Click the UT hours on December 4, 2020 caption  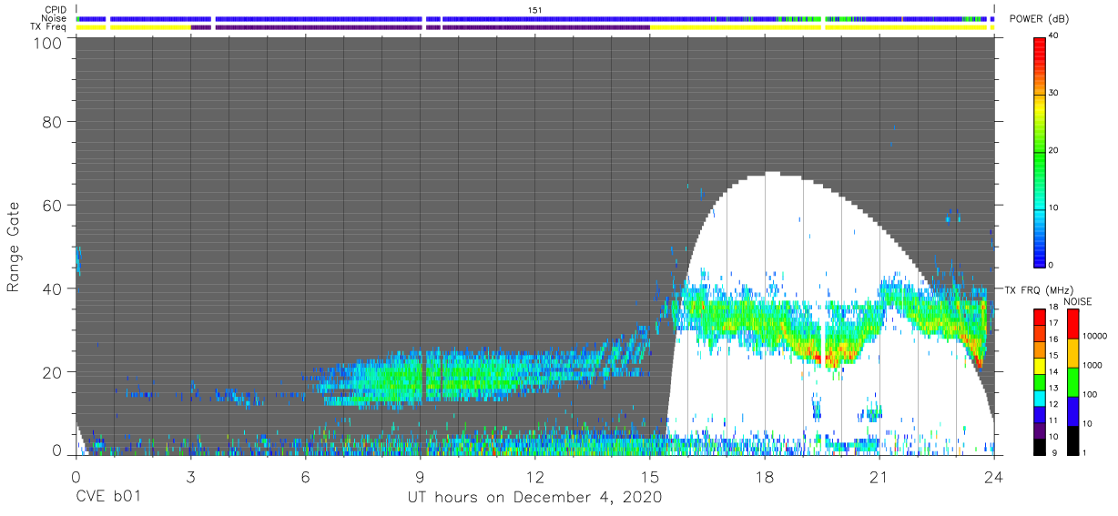point(533,498)
